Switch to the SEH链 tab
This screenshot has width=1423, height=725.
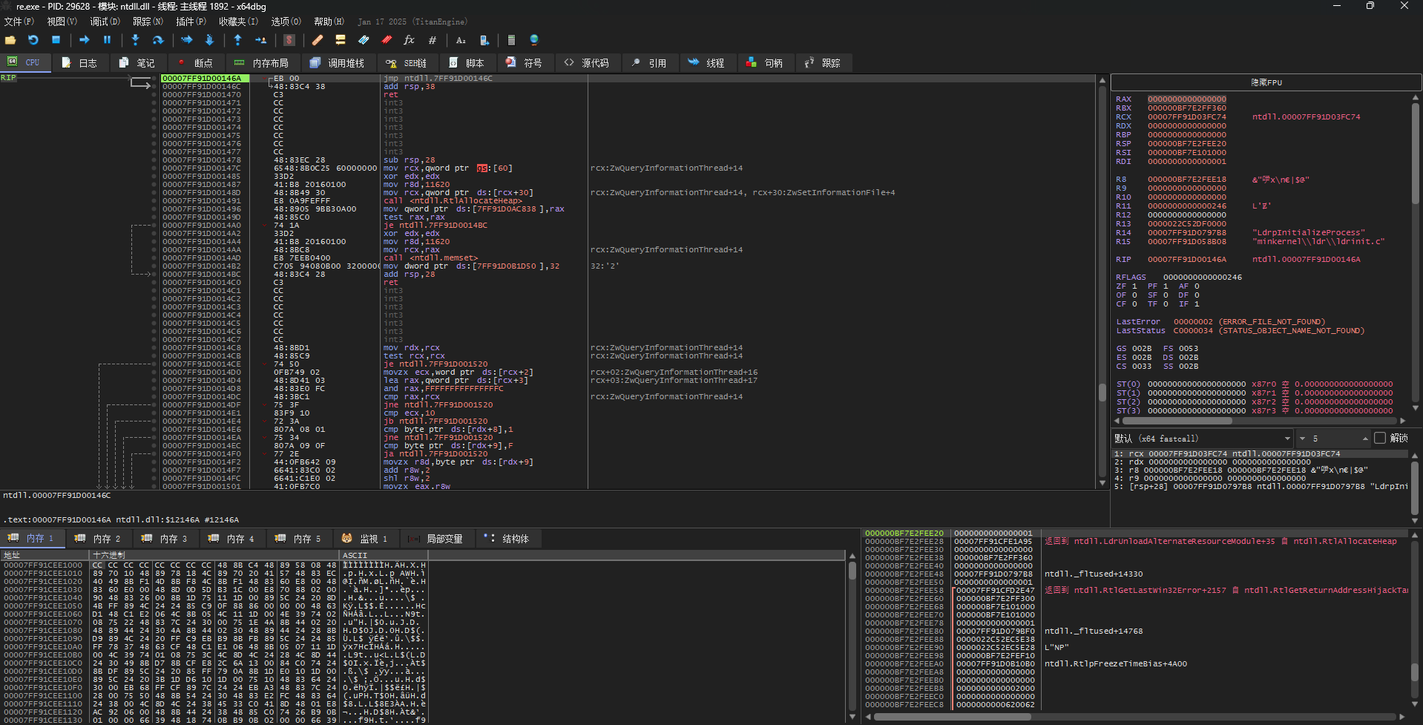pyautogui.click(x=407, y=63)
